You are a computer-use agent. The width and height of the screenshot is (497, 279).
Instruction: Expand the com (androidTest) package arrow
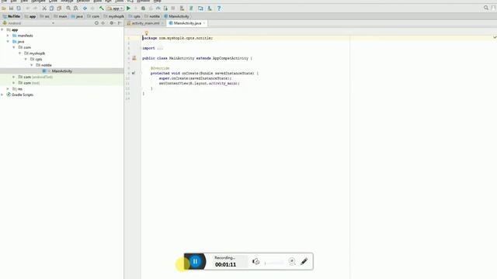[x=14, y=77]
